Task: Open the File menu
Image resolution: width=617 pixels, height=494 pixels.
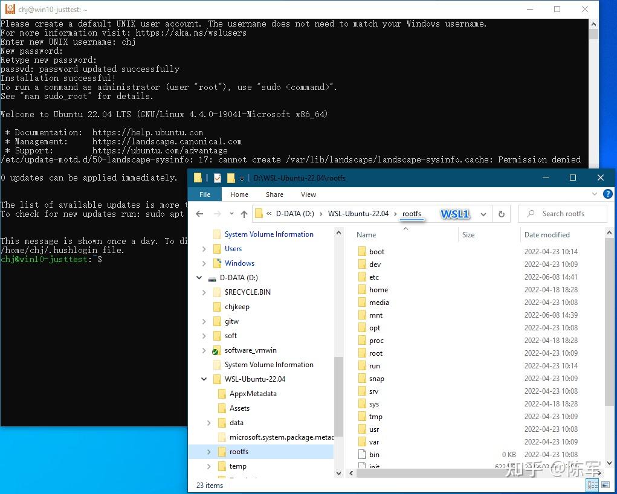Action: [x=204, y=194]
